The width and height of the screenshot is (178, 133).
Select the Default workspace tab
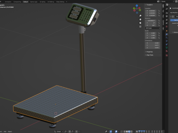click(x=26, y=2)
